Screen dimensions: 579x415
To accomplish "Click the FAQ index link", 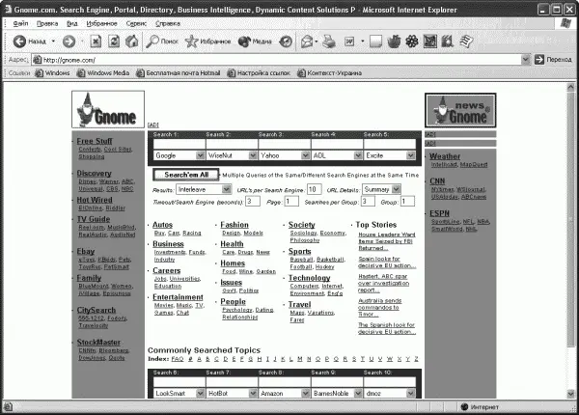I will [x=178, y=358].
